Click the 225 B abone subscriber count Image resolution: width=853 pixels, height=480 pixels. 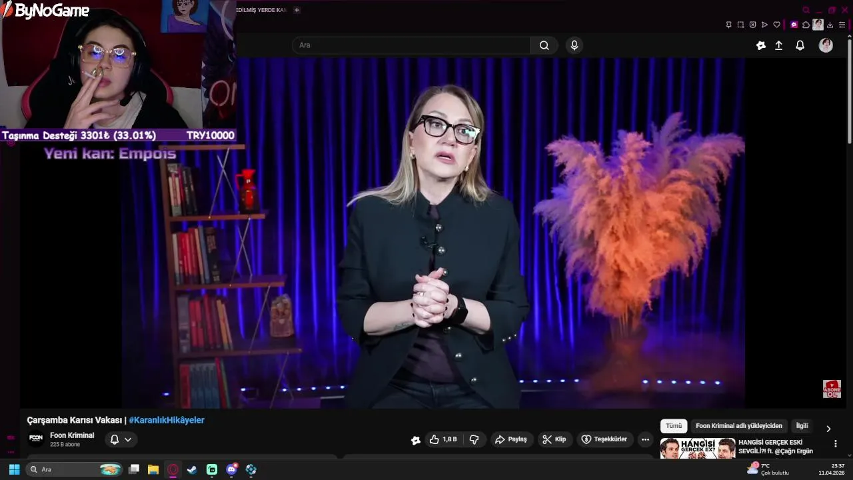[65, 445]
